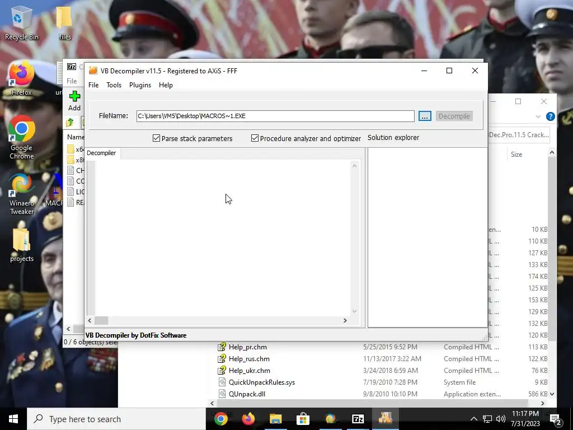Click the decompiler pane scroll left arrow
The image size is (573, 430).
click(90, 320)
